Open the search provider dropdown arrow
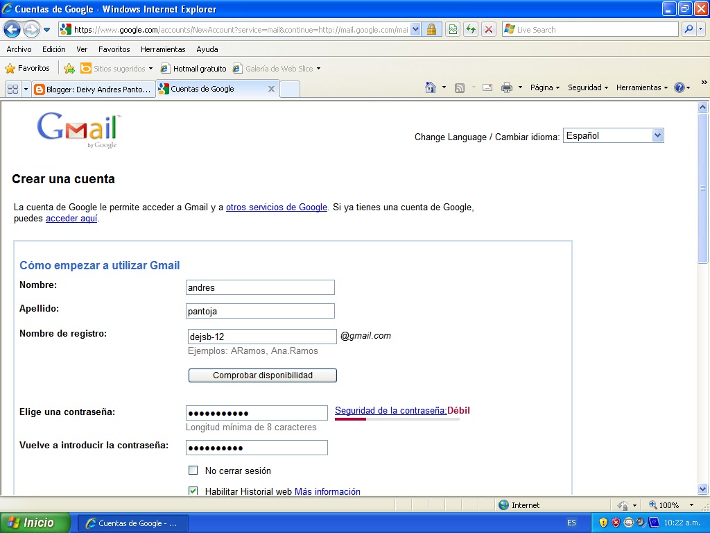The width and height of the screenshot is (710, 533). point(700,29)
